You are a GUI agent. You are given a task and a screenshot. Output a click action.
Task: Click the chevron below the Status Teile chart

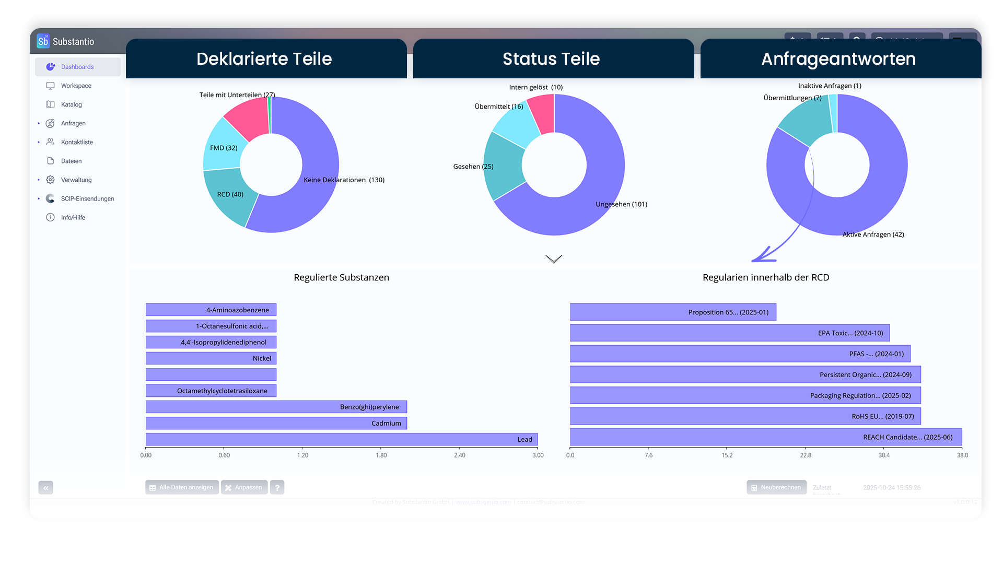point(554,258)
